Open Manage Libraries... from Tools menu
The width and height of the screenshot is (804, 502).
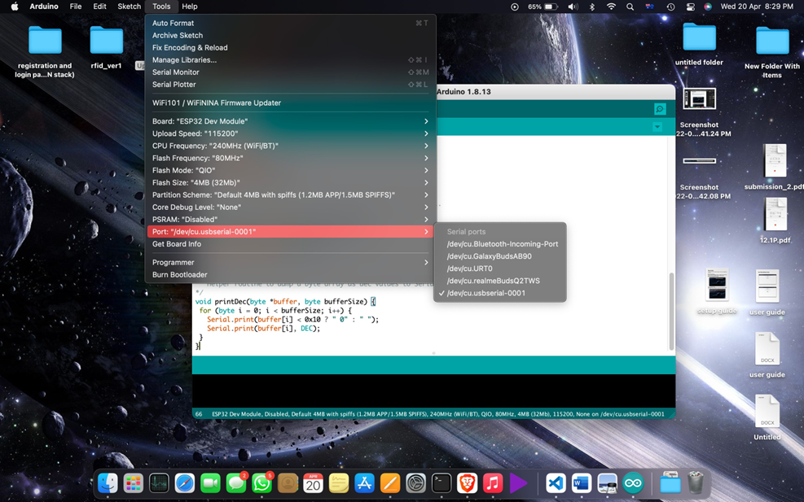[x=290, y=60]
